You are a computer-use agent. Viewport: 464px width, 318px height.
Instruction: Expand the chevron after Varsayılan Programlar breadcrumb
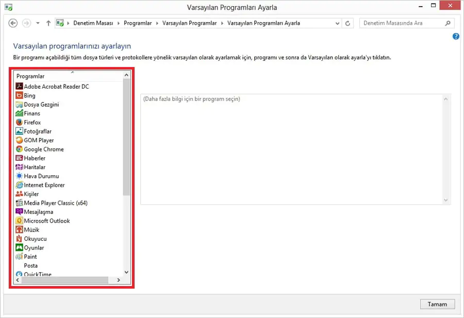pyautogui.click(x=222, y=23)
